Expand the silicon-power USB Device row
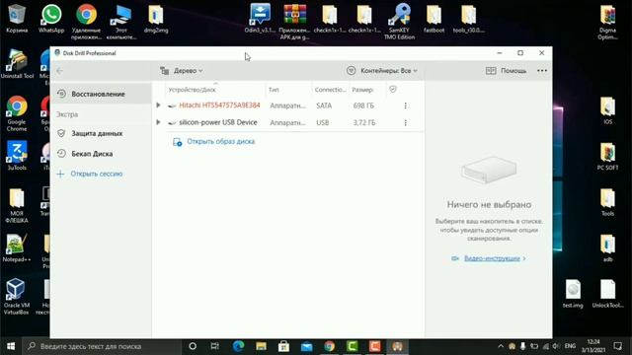Viewport: 632px width, 355px height. click(158, 122)
